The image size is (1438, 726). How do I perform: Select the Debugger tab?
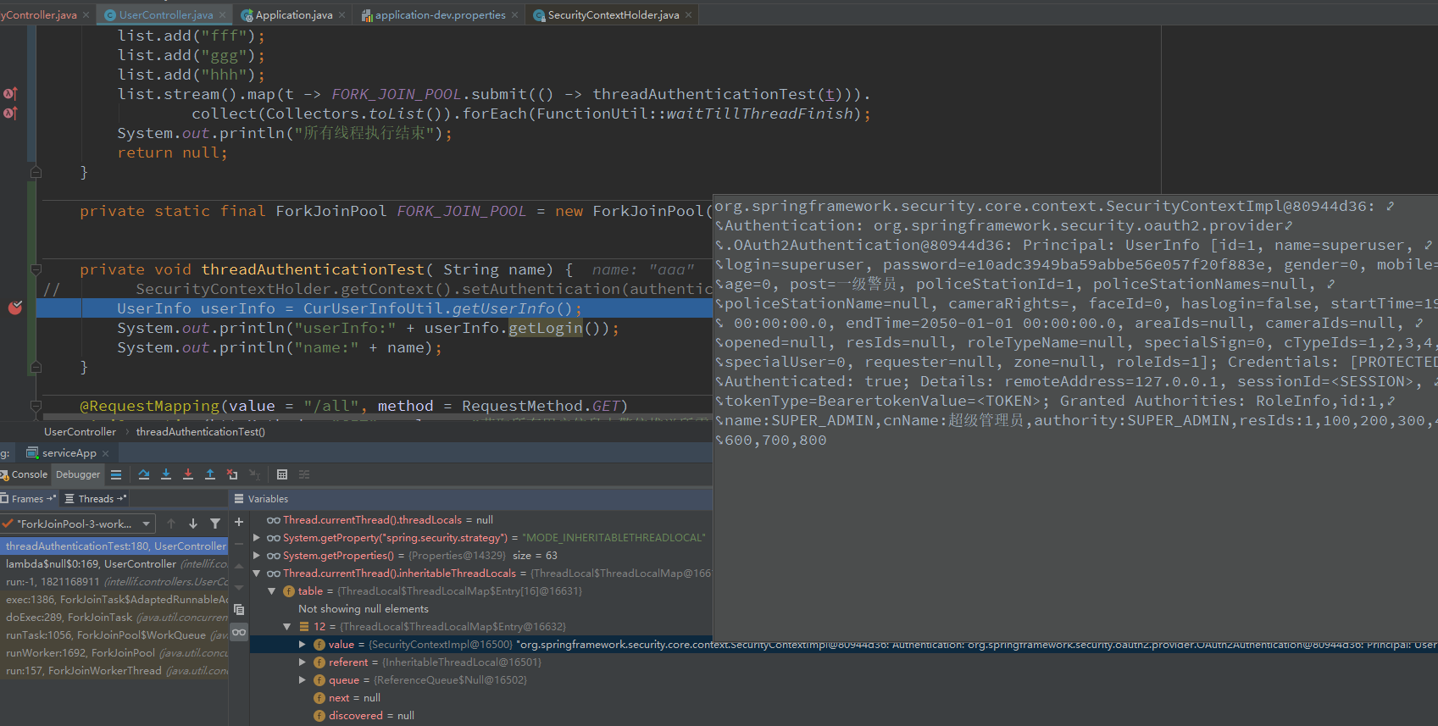tap(78, 474)
